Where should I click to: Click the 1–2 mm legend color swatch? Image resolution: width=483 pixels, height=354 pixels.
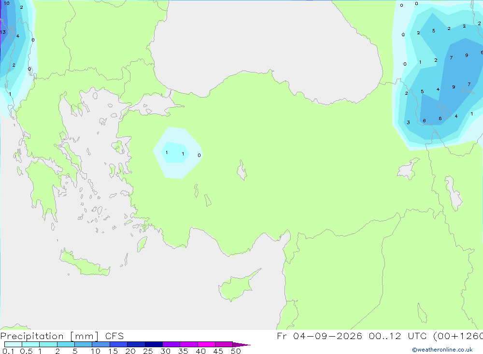coord(48,344)
